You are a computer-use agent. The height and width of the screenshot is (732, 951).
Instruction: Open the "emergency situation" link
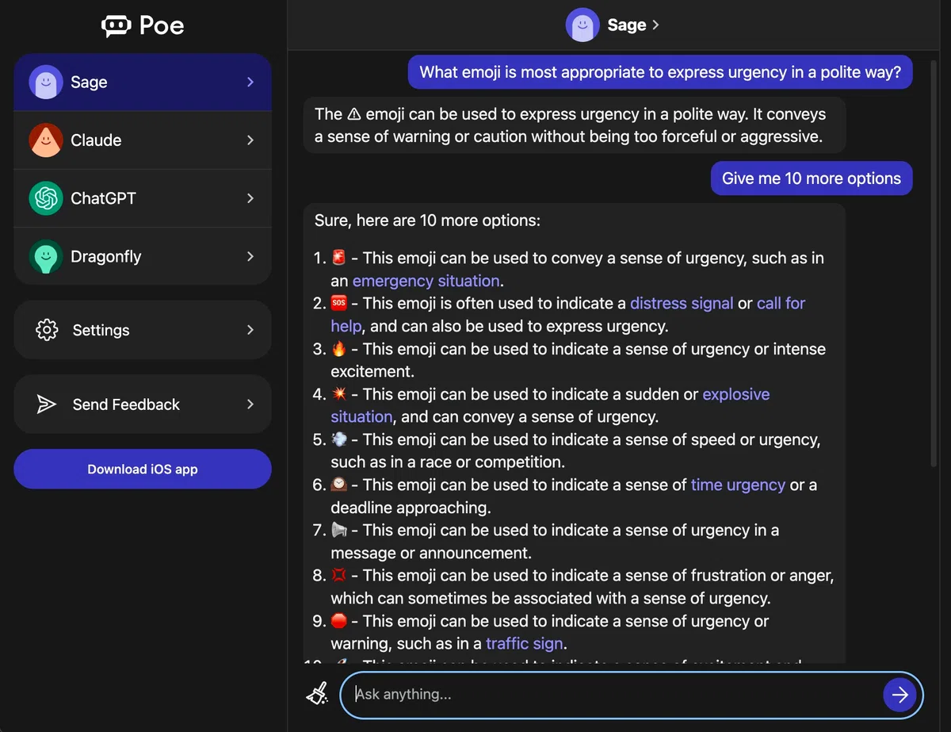tap(426, 281)
